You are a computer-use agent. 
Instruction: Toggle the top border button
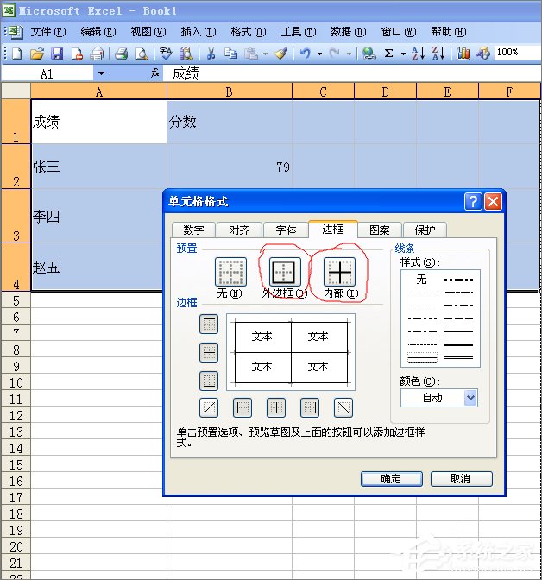(x=209, y=325)
